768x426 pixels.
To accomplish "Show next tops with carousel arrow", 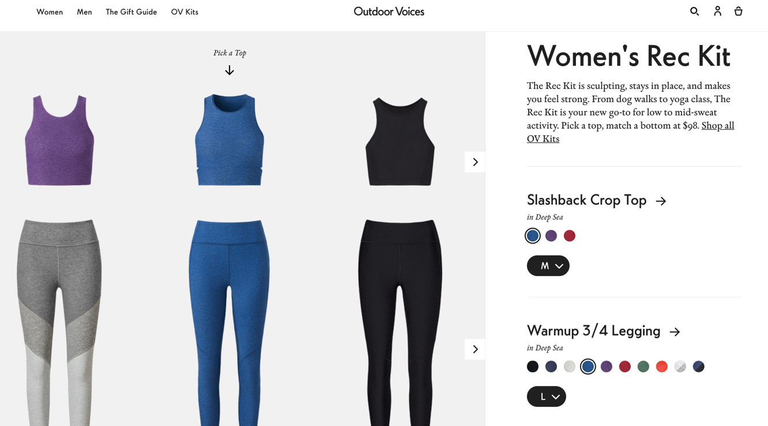I will (475, 162).
